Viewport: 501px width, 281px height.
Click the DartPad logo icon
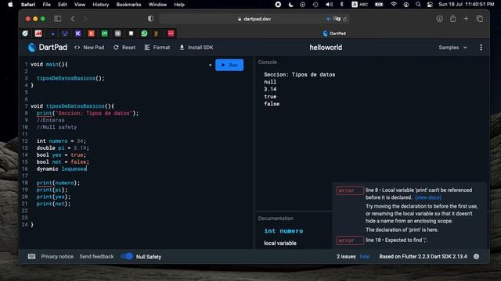click(x=31, y=48)
